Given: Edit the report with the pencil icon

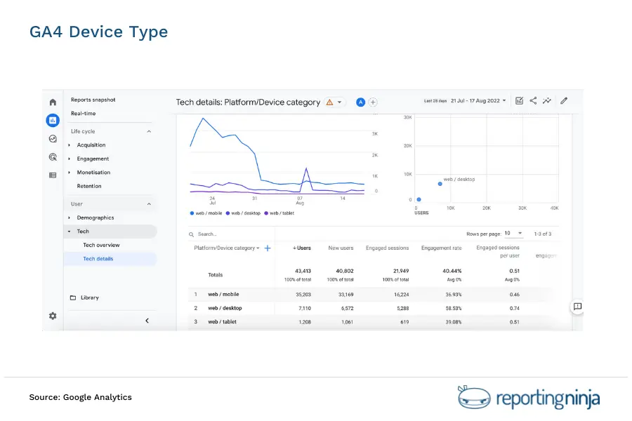Looking at the screenshot, I should (564, 101).
